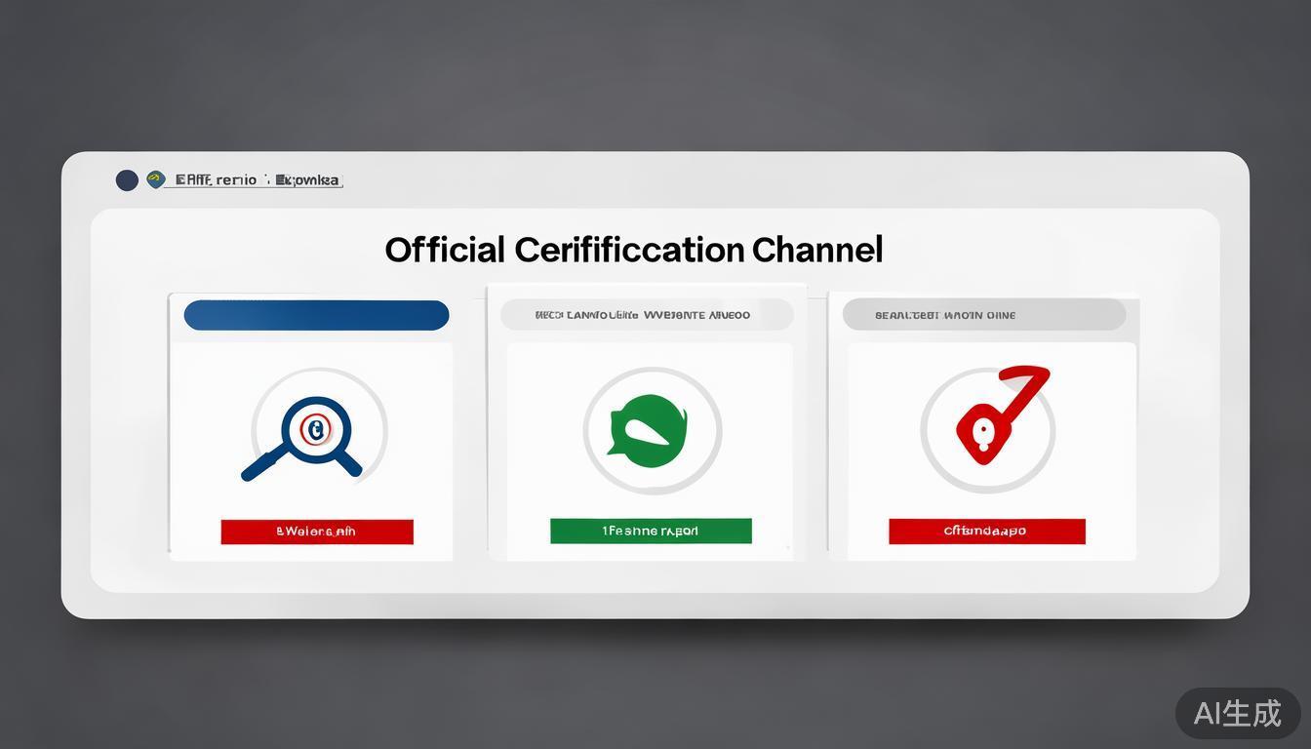Image resolution: width=1311 pixels, height=749 pixels.
Task: Click the red circle inside the magnifier lens
Action: click(314, 428)
